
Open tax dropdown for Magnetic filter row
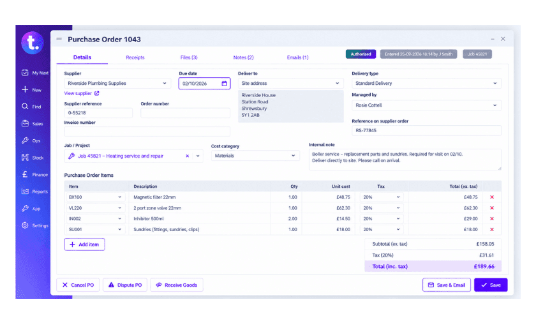click(382, 197)
